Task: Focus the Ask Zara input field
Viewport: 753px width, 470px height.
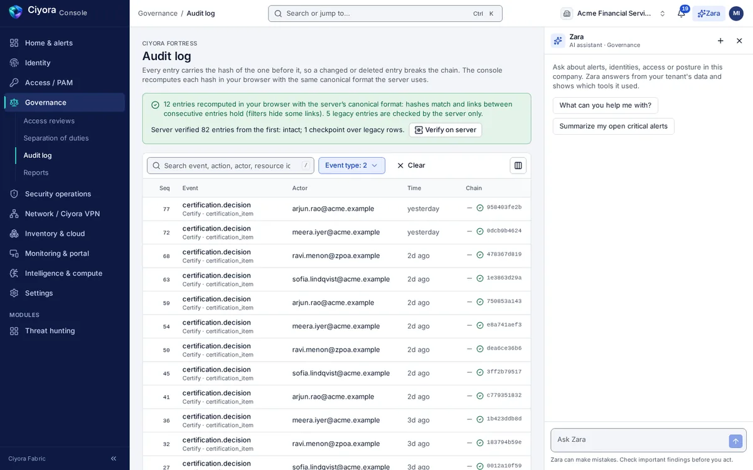Action: (x=639, y=440)
